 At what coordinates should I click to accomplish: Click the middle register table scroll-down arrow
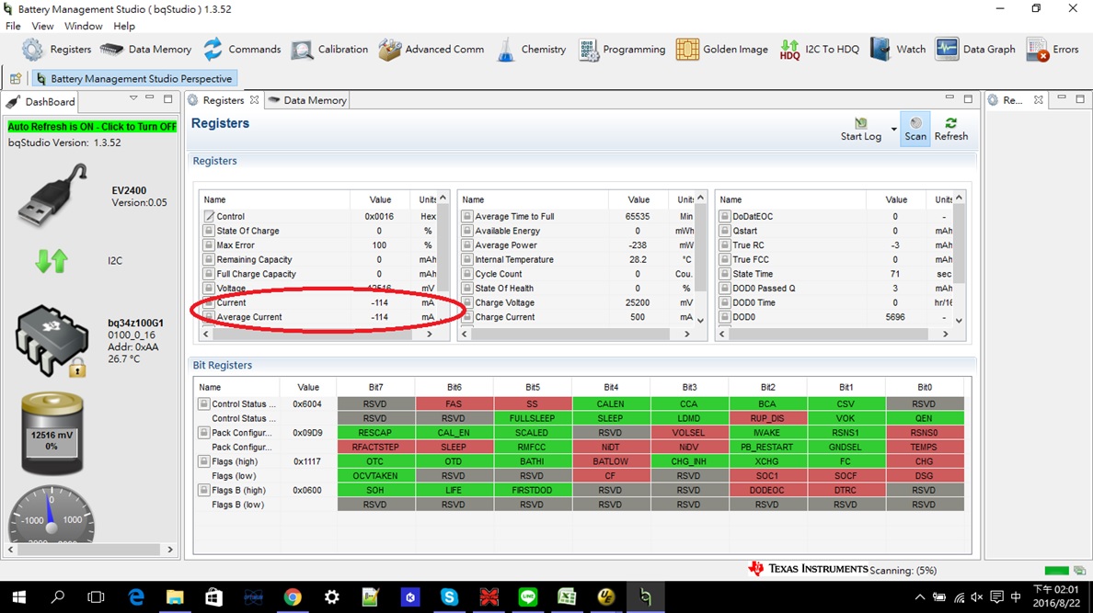tap(701, 321)
